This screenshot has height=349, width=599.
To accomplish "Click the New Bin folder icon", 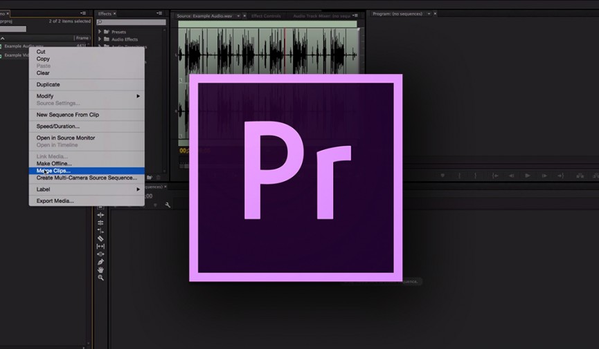I will pyautogui.click(x=150, y=178).
